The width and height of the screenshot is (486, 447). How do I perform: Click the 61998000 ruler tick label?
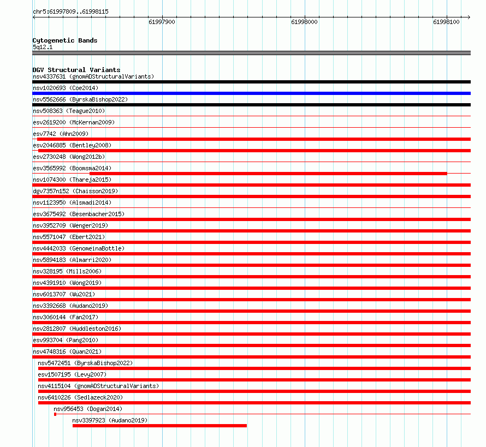pos(304,22)
